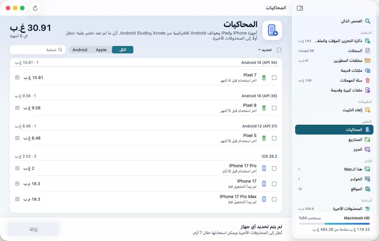Check the Pixel 5 checkbox
The image size is (379, 241).
pos(274,138)
